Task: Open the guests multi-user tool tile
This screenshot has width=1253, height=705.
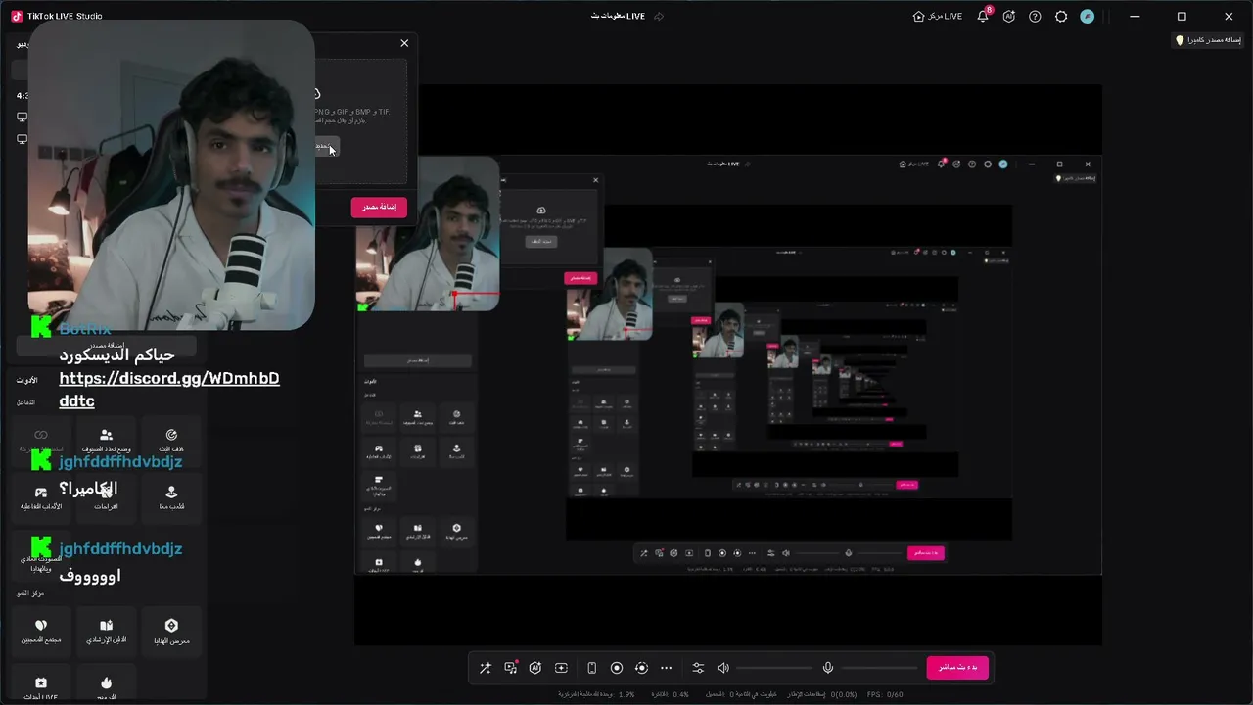Action: click(107, 441)
